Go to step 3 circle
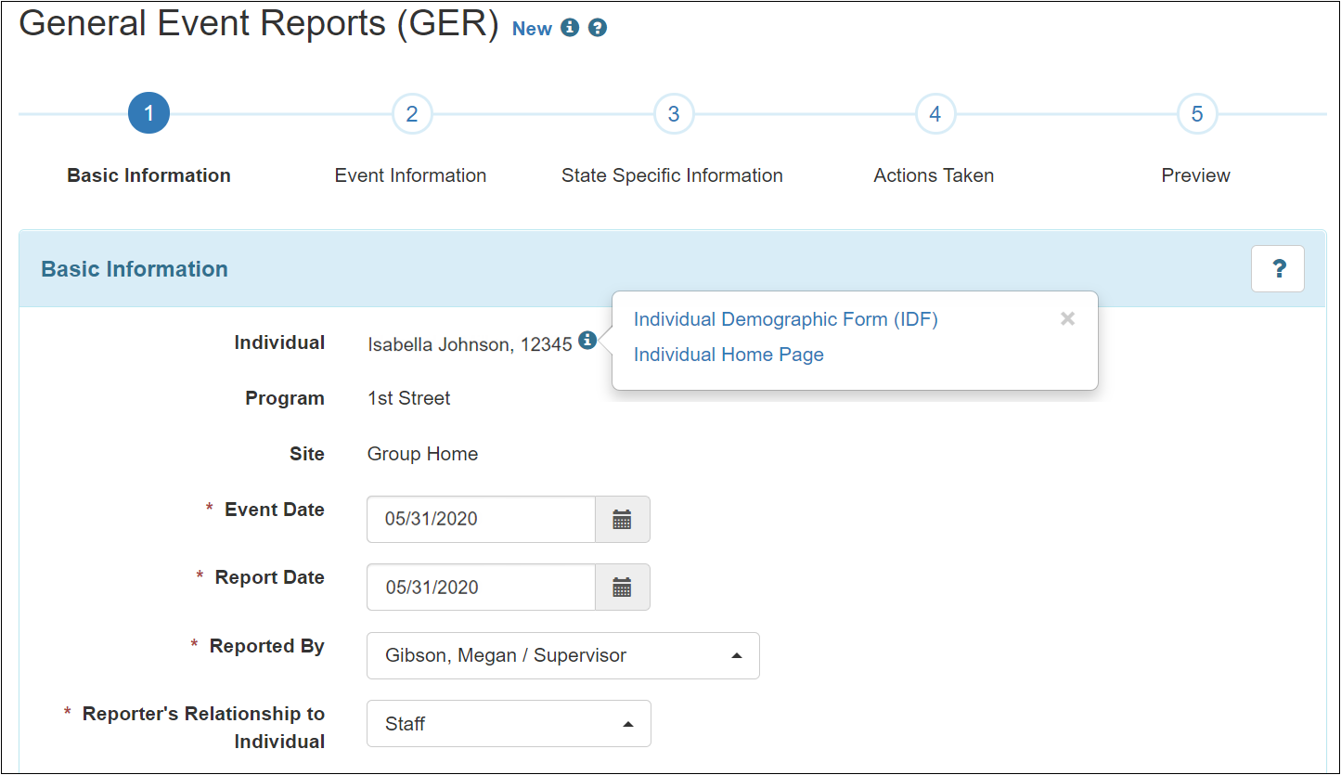 click(x=674, y=114)
